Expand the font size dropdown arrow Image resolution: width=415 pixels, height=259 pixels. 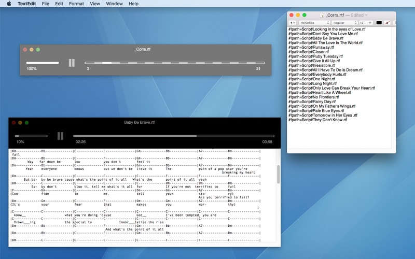(x=370, y=23)
